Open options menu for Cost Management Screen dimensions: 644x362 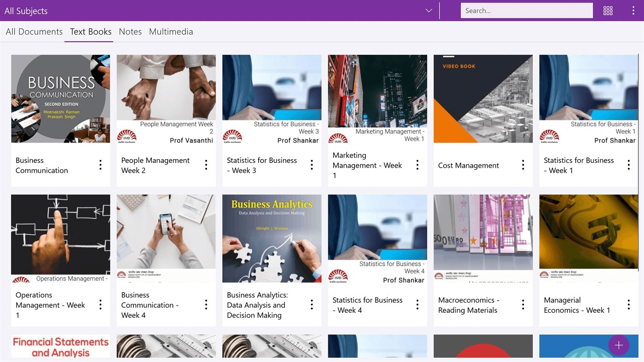click(523, 165)
